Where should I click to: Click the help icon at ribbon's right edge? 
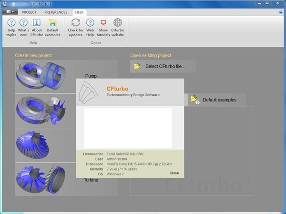pos(281,12)
